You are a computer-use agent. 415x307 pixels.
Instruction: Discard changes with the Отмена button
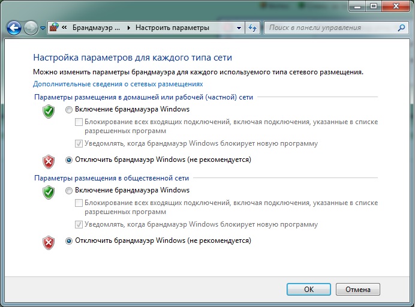tap(358, 289)
